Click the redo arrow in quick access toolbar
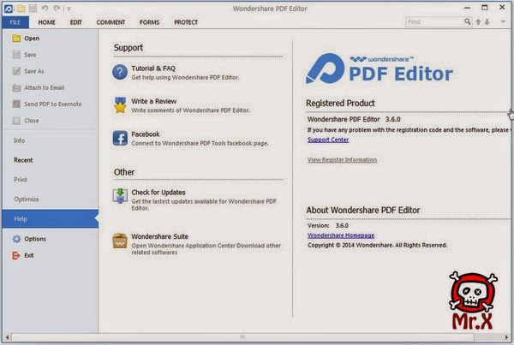 [x=57, y=9]
